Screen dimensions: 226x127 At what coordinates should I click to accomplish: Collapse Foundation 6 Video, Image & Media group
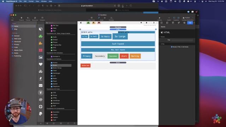58,34
